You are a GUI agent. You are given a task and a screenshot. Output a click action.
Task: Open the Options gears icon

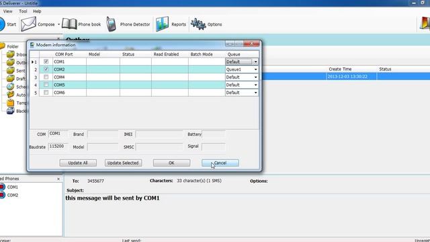click(x=198, y=24)
